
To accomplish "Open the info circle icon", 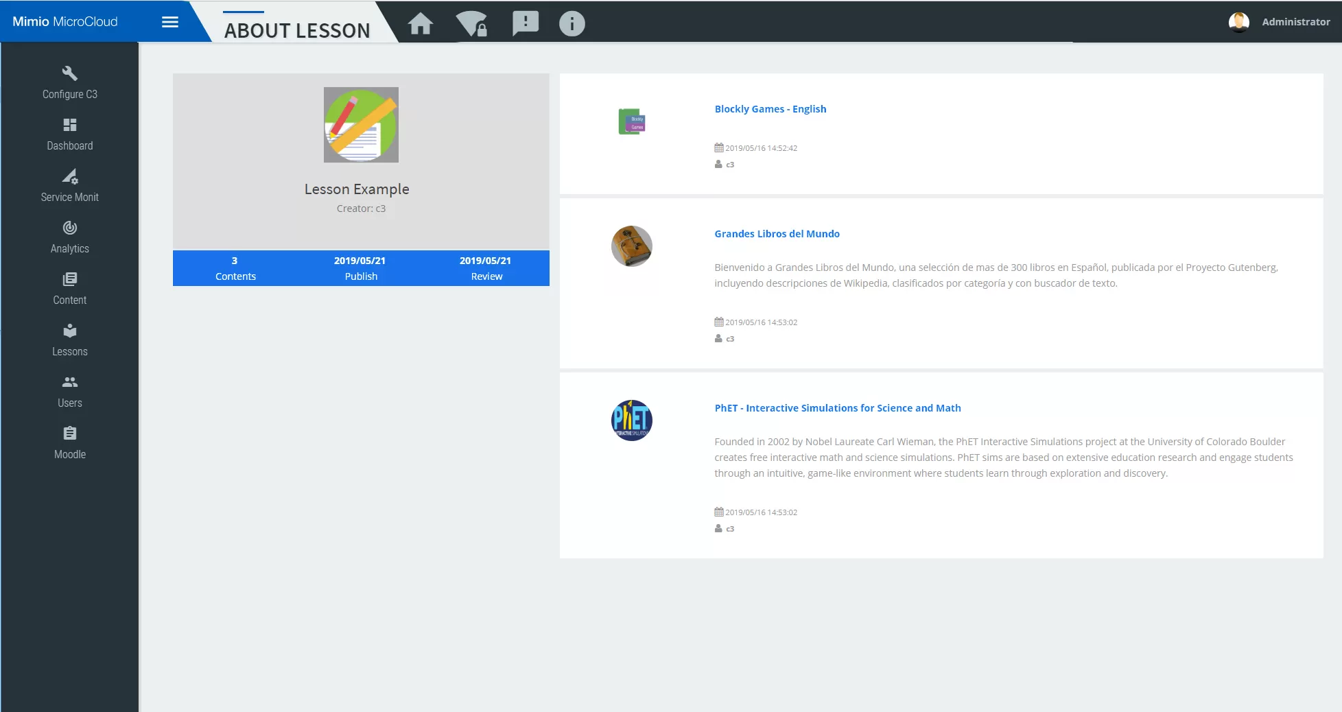I will point(572,24).
